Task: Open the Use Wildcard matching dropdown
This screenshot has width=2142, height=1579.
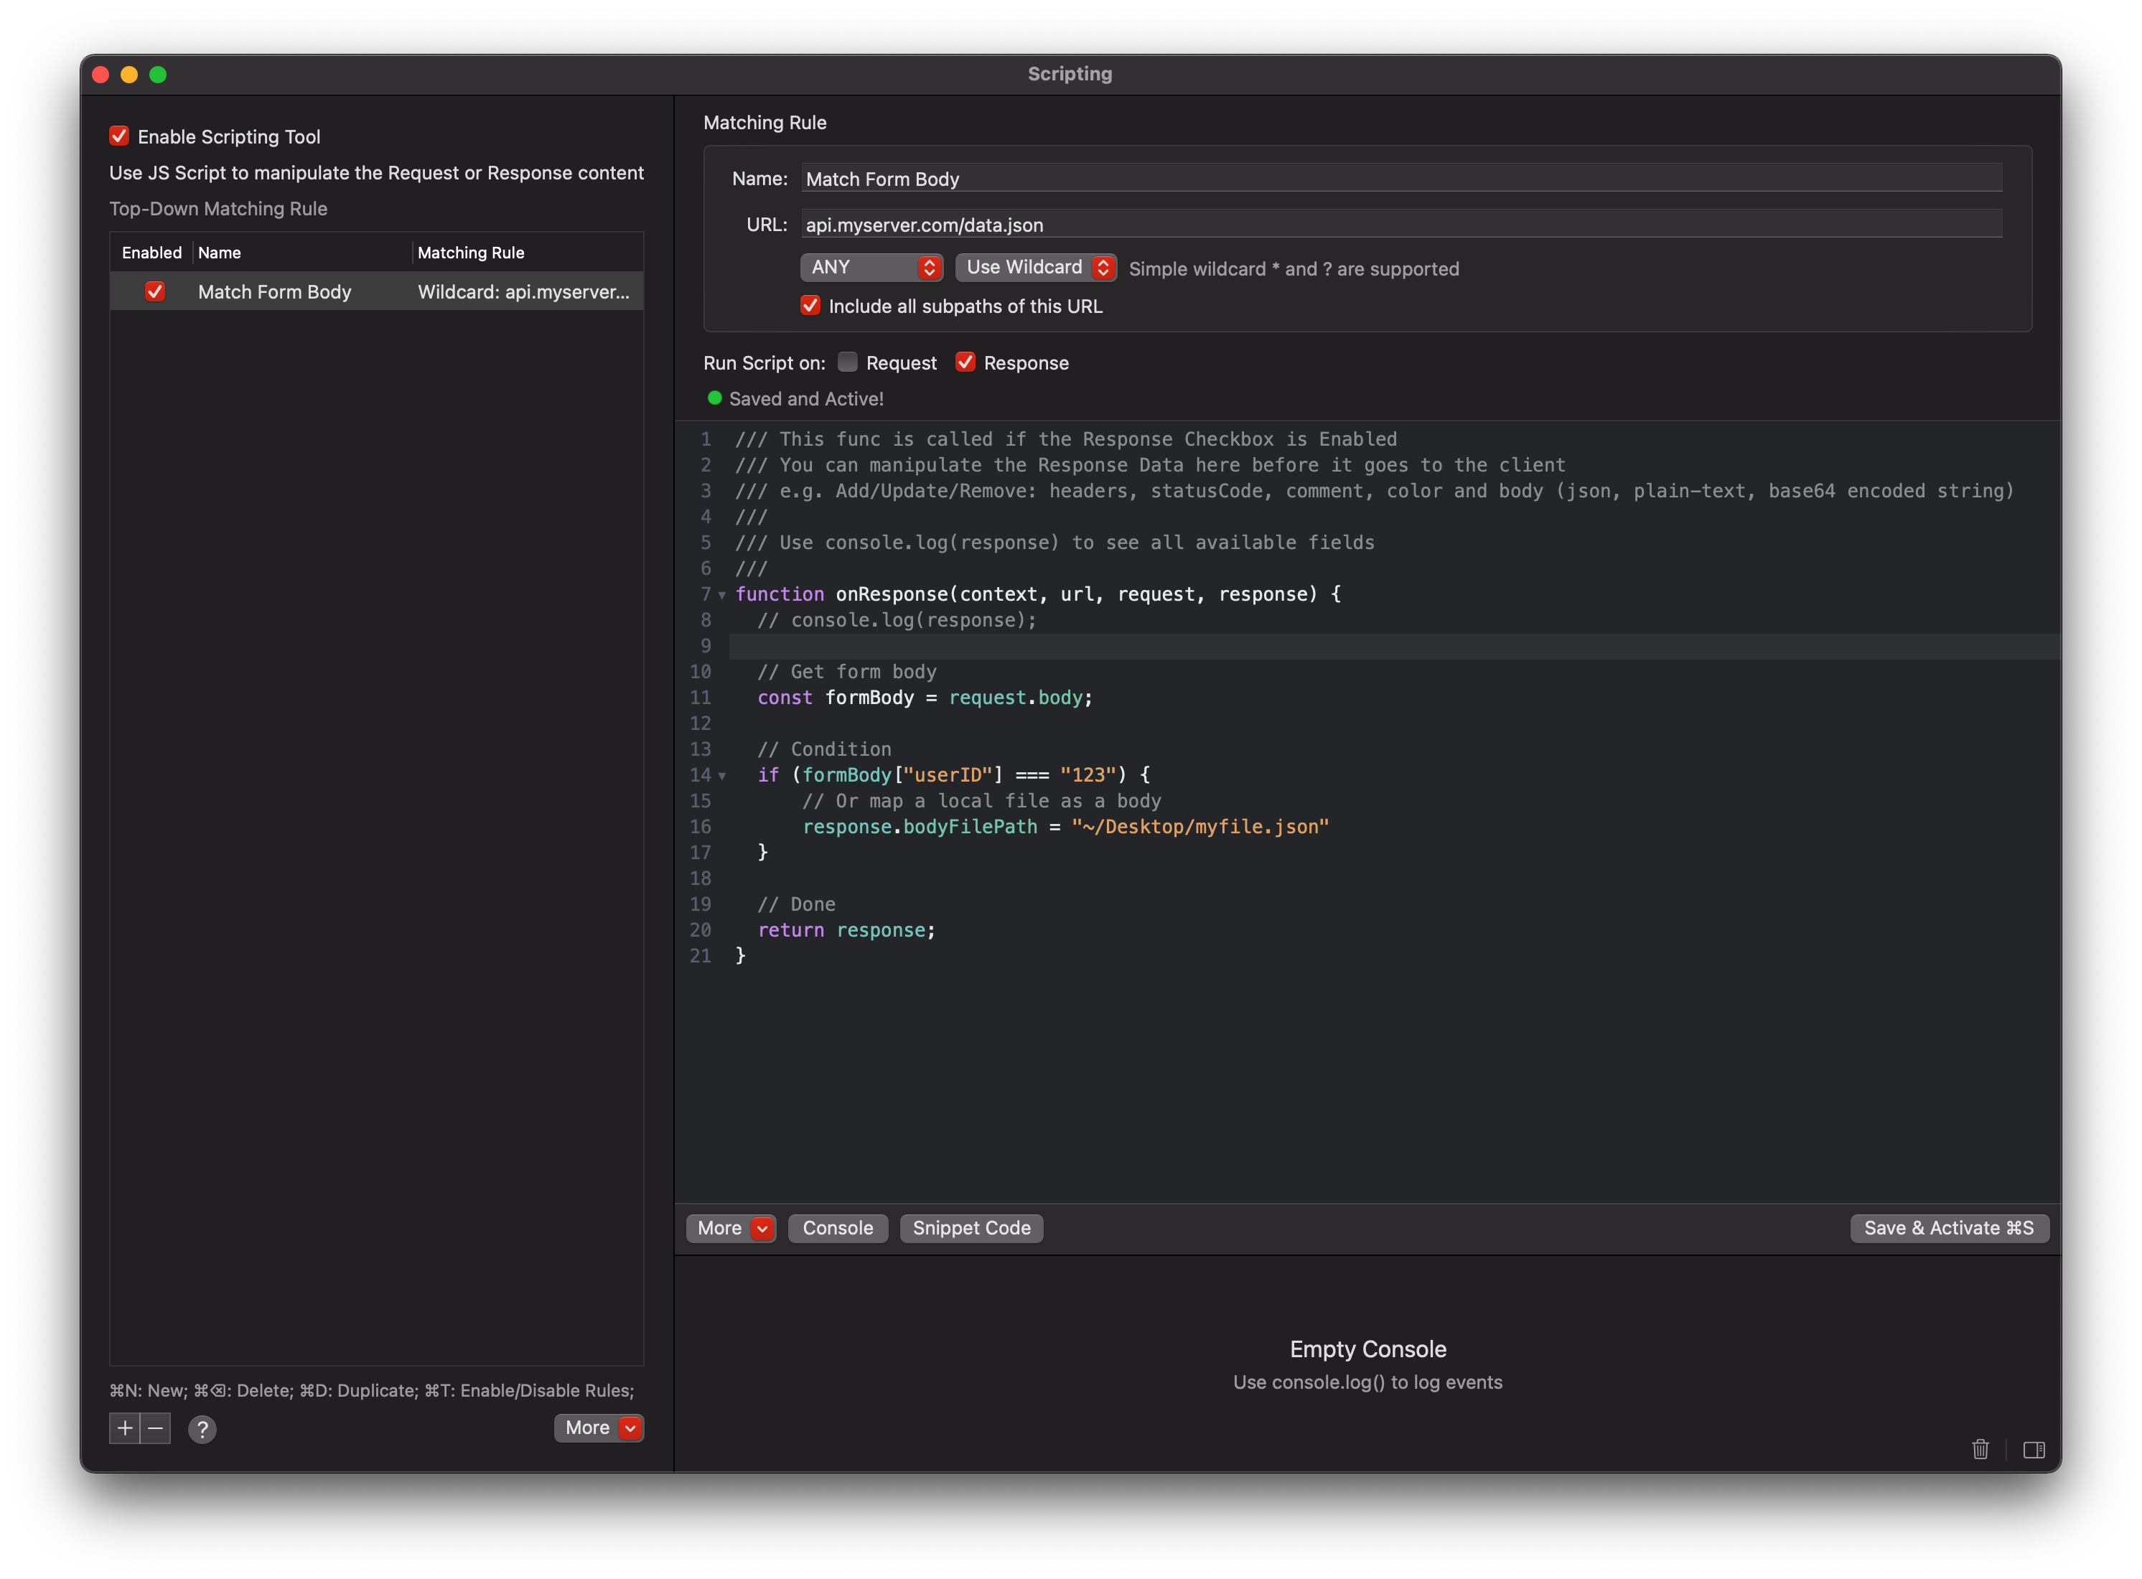Action: [x=1035, y=268]
